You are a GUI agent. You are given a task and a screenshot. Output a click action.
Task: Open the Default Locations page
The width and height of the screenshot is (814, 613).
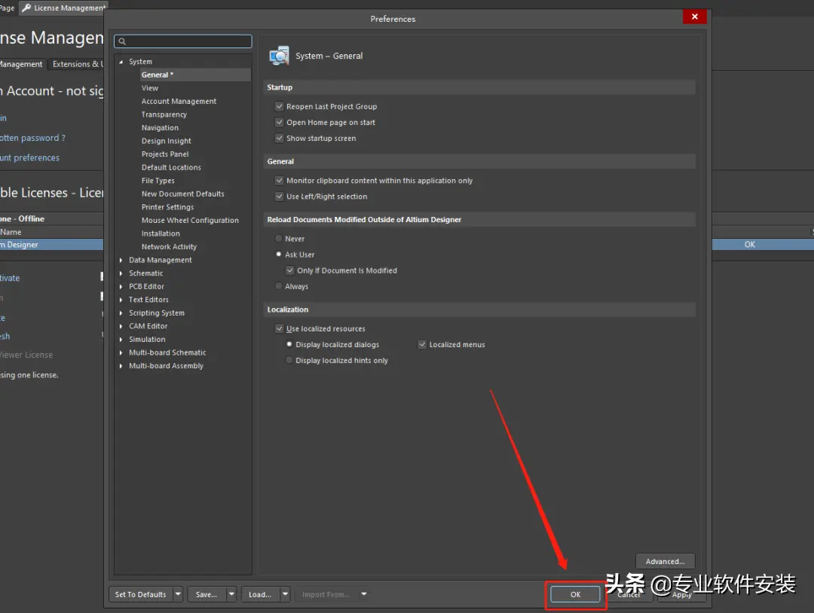pos(171,167)
